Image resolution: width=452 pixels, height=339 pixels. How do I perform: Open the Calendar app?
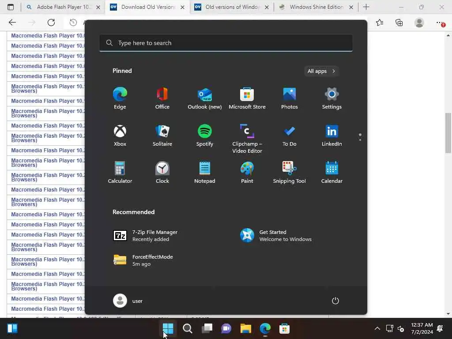(x=332, y=173)
